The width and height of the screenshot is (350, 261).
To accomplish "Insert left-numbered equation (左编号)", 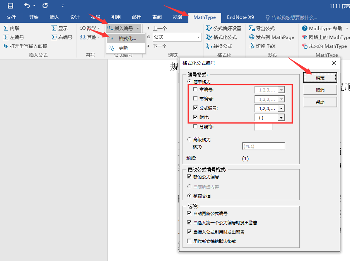I will coord(14,37).
